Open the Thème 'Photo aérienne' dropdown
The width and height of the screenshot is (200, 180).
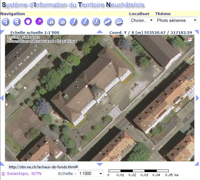177,20
